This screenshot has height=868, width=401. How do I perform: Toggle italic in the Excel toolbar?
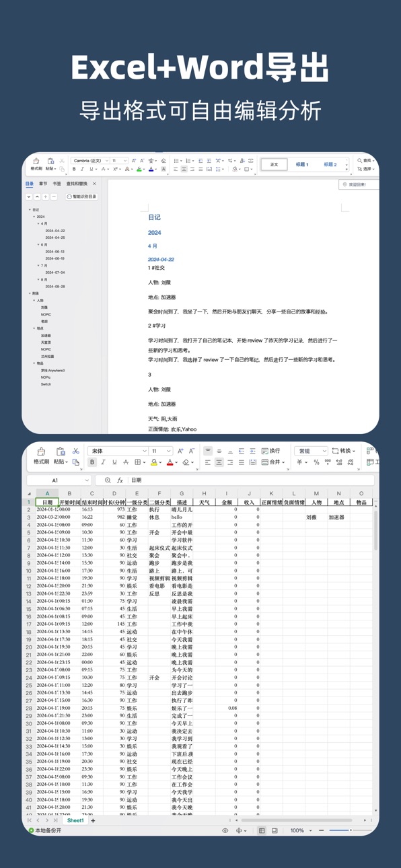[x=103, y=462]
